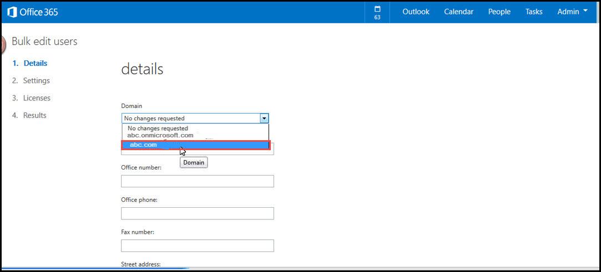Open Tasks from the top navigation

click(533, 12)
